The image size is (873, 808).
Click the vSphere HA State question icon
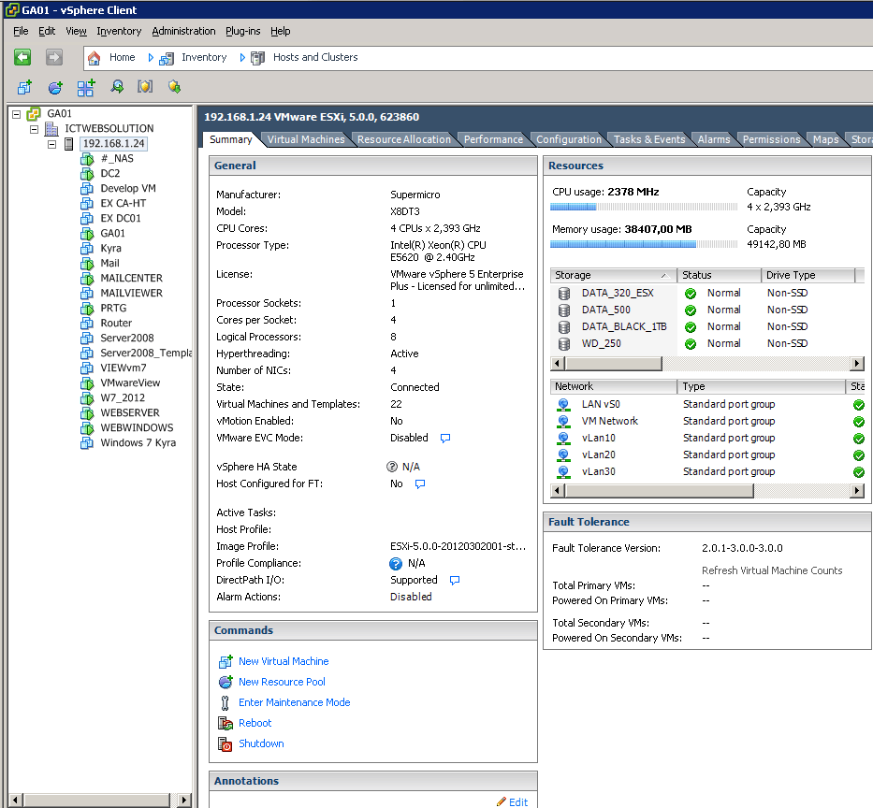392,467
